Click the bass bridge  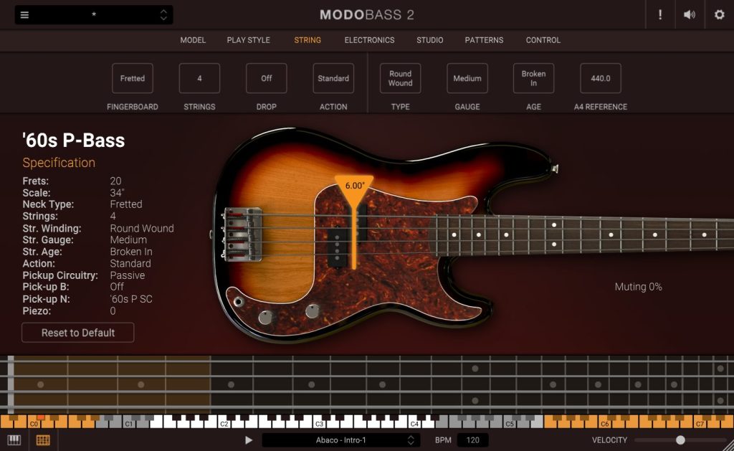point(242,234)
